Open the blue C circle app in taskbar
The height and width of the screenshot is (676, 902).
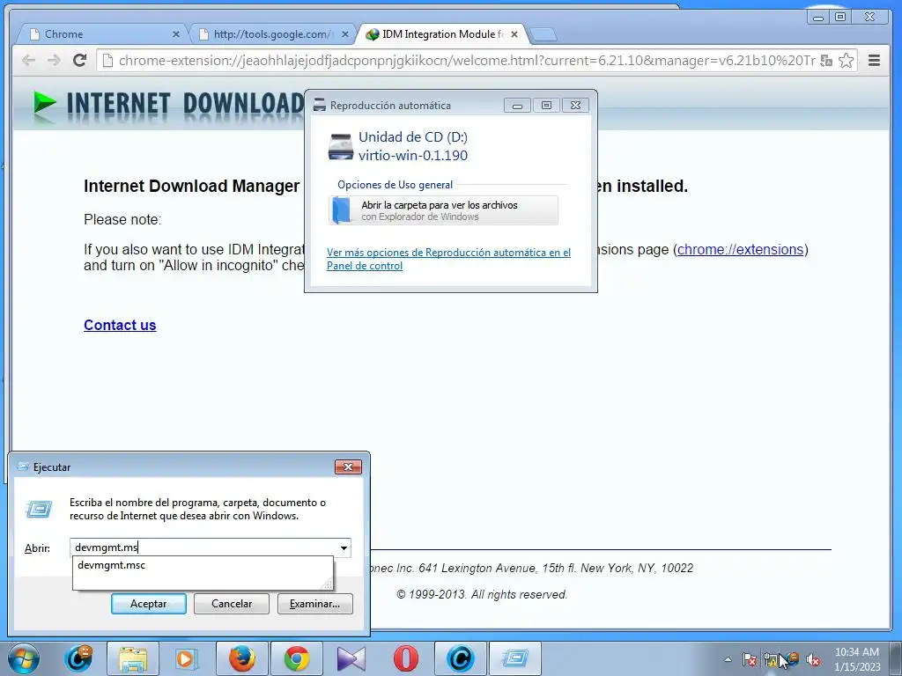point(460,658)
